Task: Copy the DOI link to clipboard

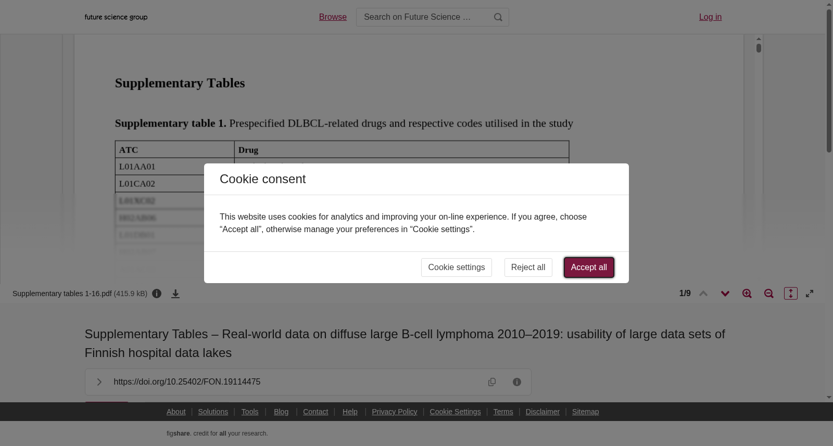Action: pos(492,382)
